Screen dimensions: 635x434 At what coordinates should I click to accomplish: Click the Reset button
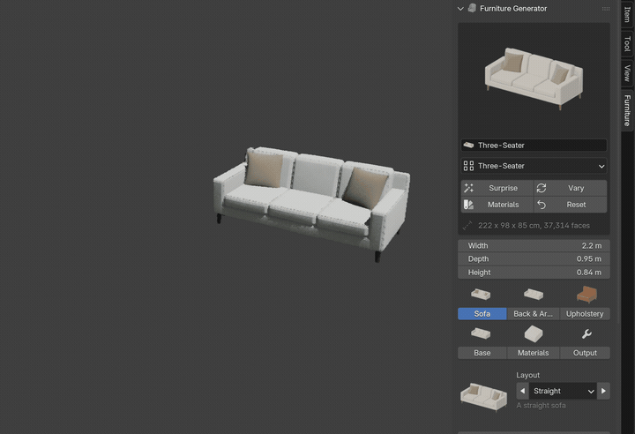coord(571,205)
